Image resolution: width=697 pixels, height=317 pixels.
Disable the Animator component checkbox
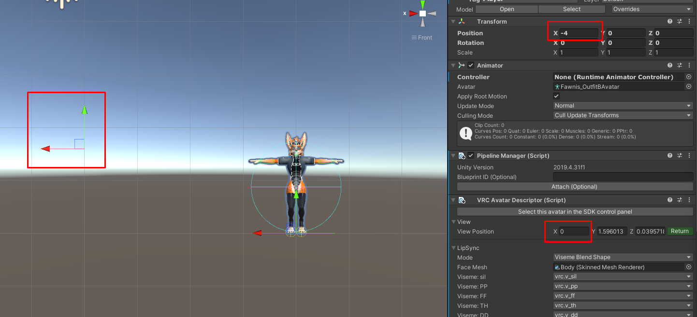point(471,66)
